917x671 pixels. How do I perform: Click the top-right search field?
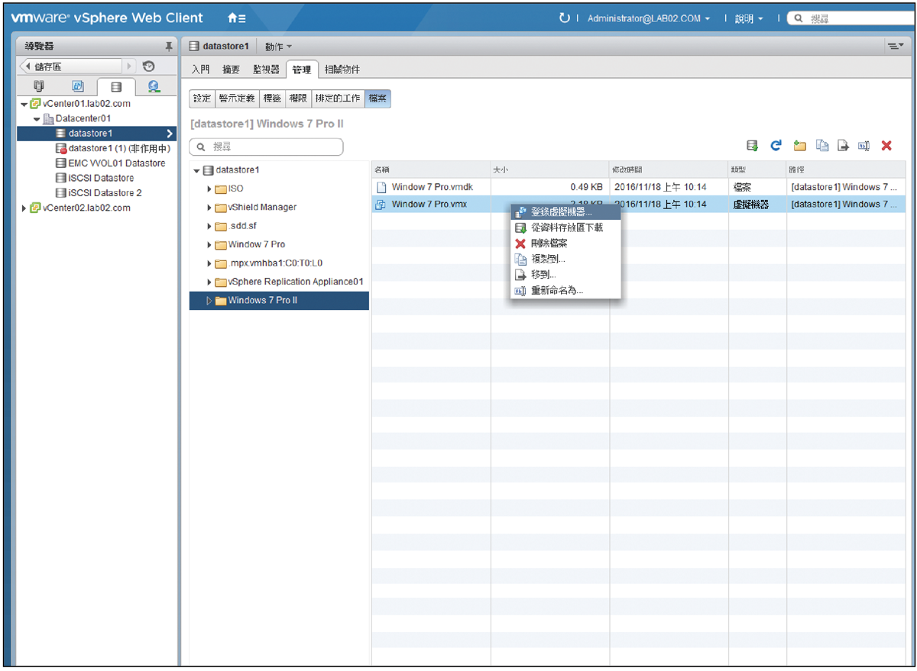pyautogui.click(x=852, y=18)
